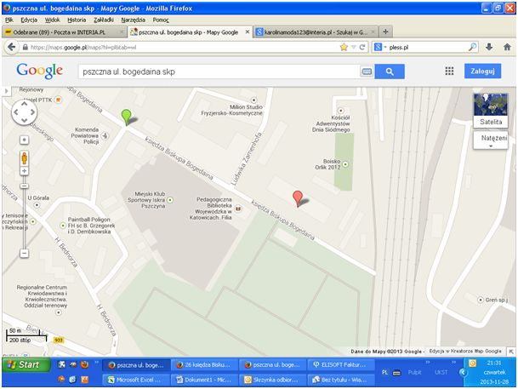Open the on-screen keyboard in the search box
518x389 pixels.
point(367,72)
